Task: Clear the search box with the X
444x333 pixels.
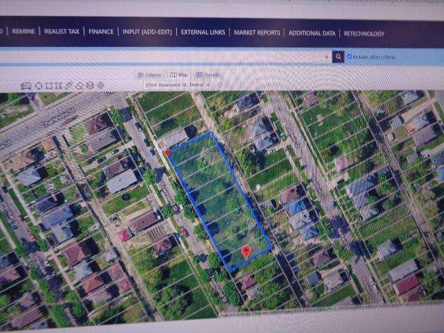Action: pos(326,57)
